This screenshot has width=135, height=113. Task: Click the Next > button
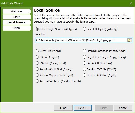click(x=83, y=108)
